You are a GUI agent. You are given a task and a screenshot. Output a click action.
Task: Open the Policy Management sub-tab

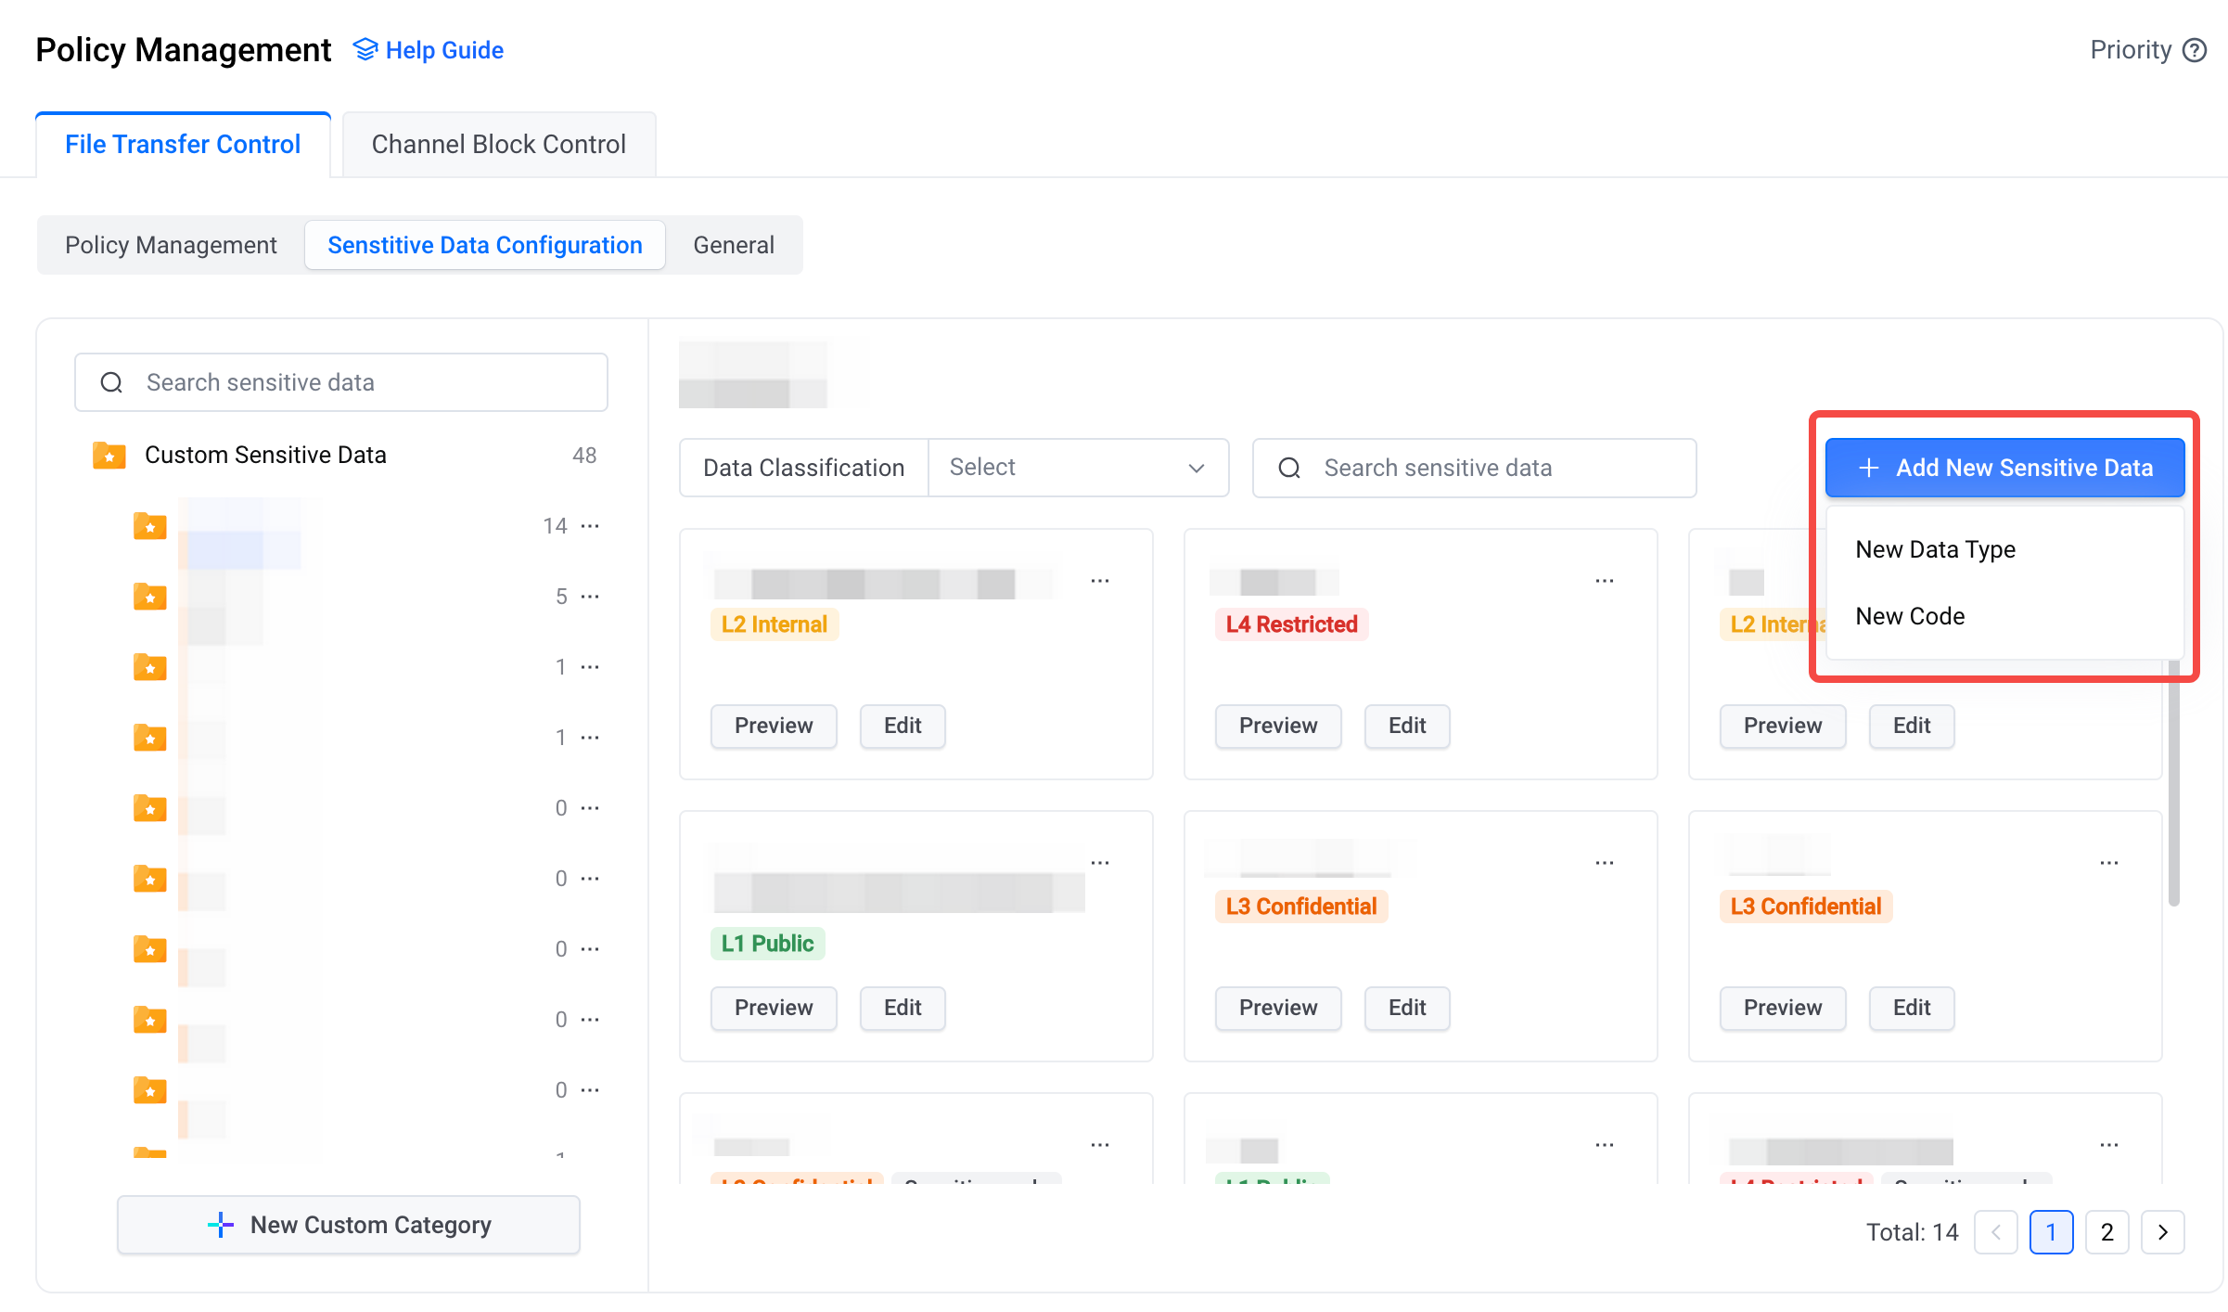pos(171,245)
